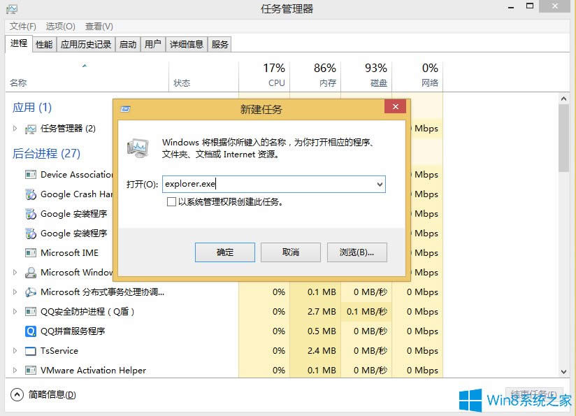This screenshot has width=576, height=416.
Task: Click the 浏览(B)... button
Action: coord(357,252)
